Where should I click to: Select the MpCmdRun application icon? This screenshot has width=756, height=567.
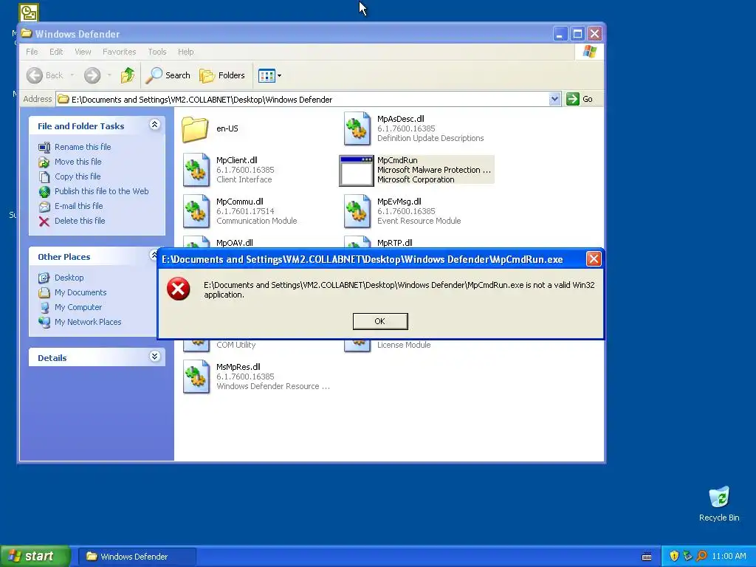(x=357, y=171)
